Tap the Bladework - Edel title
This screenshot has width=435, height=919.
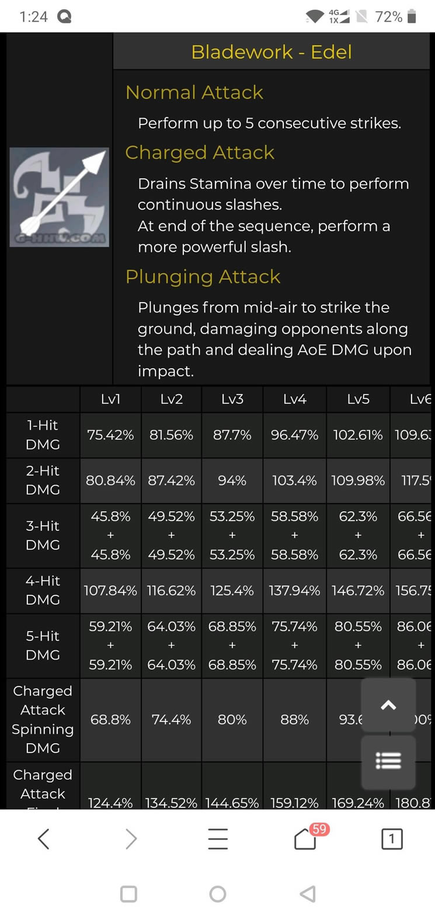272,52
